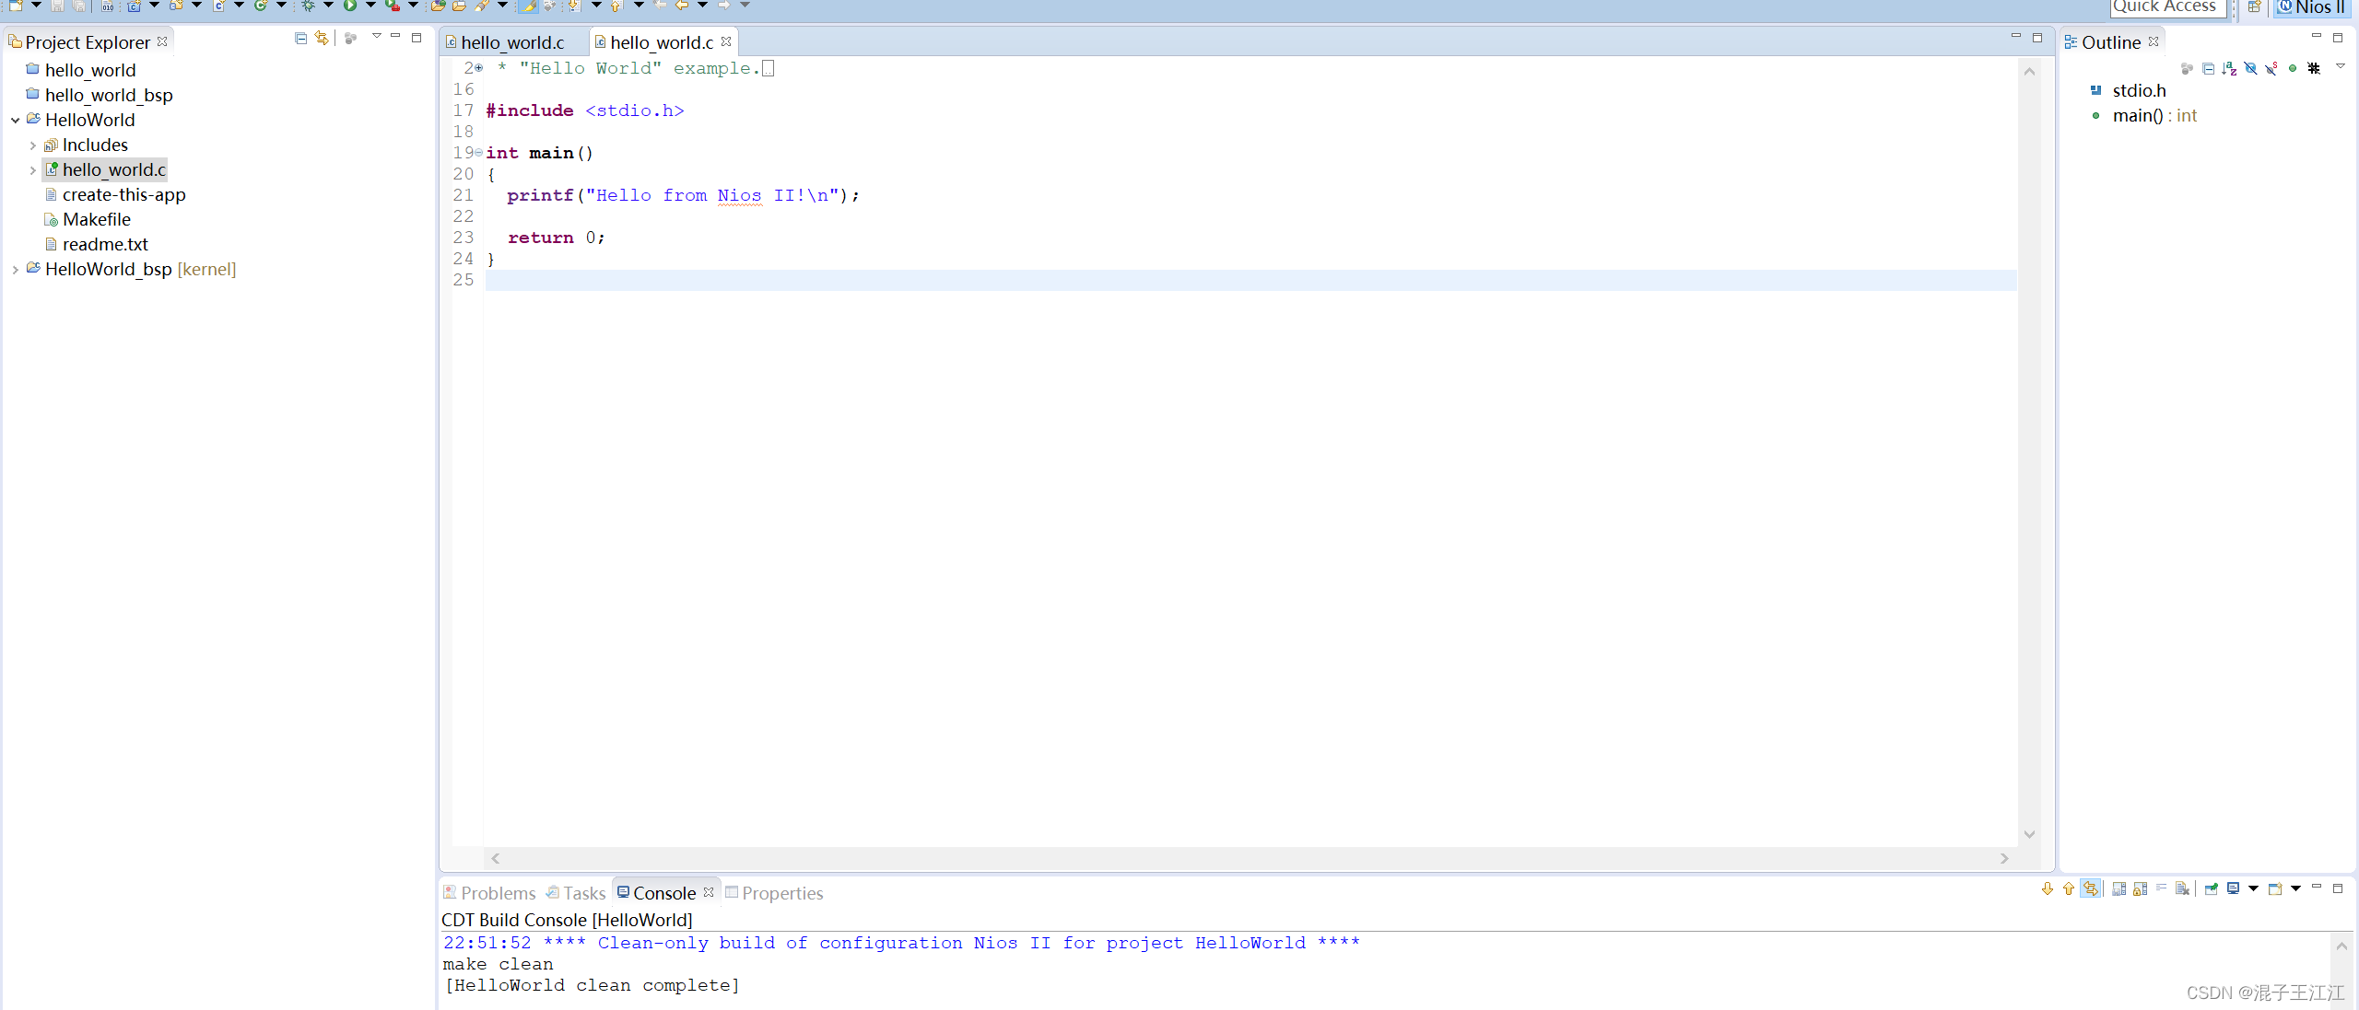2359x1010 pixels.
Task: Click the Console scroll-down arrow icon
Action: pos(2048,888)
